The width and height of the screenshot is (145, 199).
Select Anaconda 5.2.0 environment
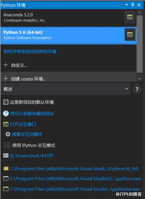click(x=68, y=18)
